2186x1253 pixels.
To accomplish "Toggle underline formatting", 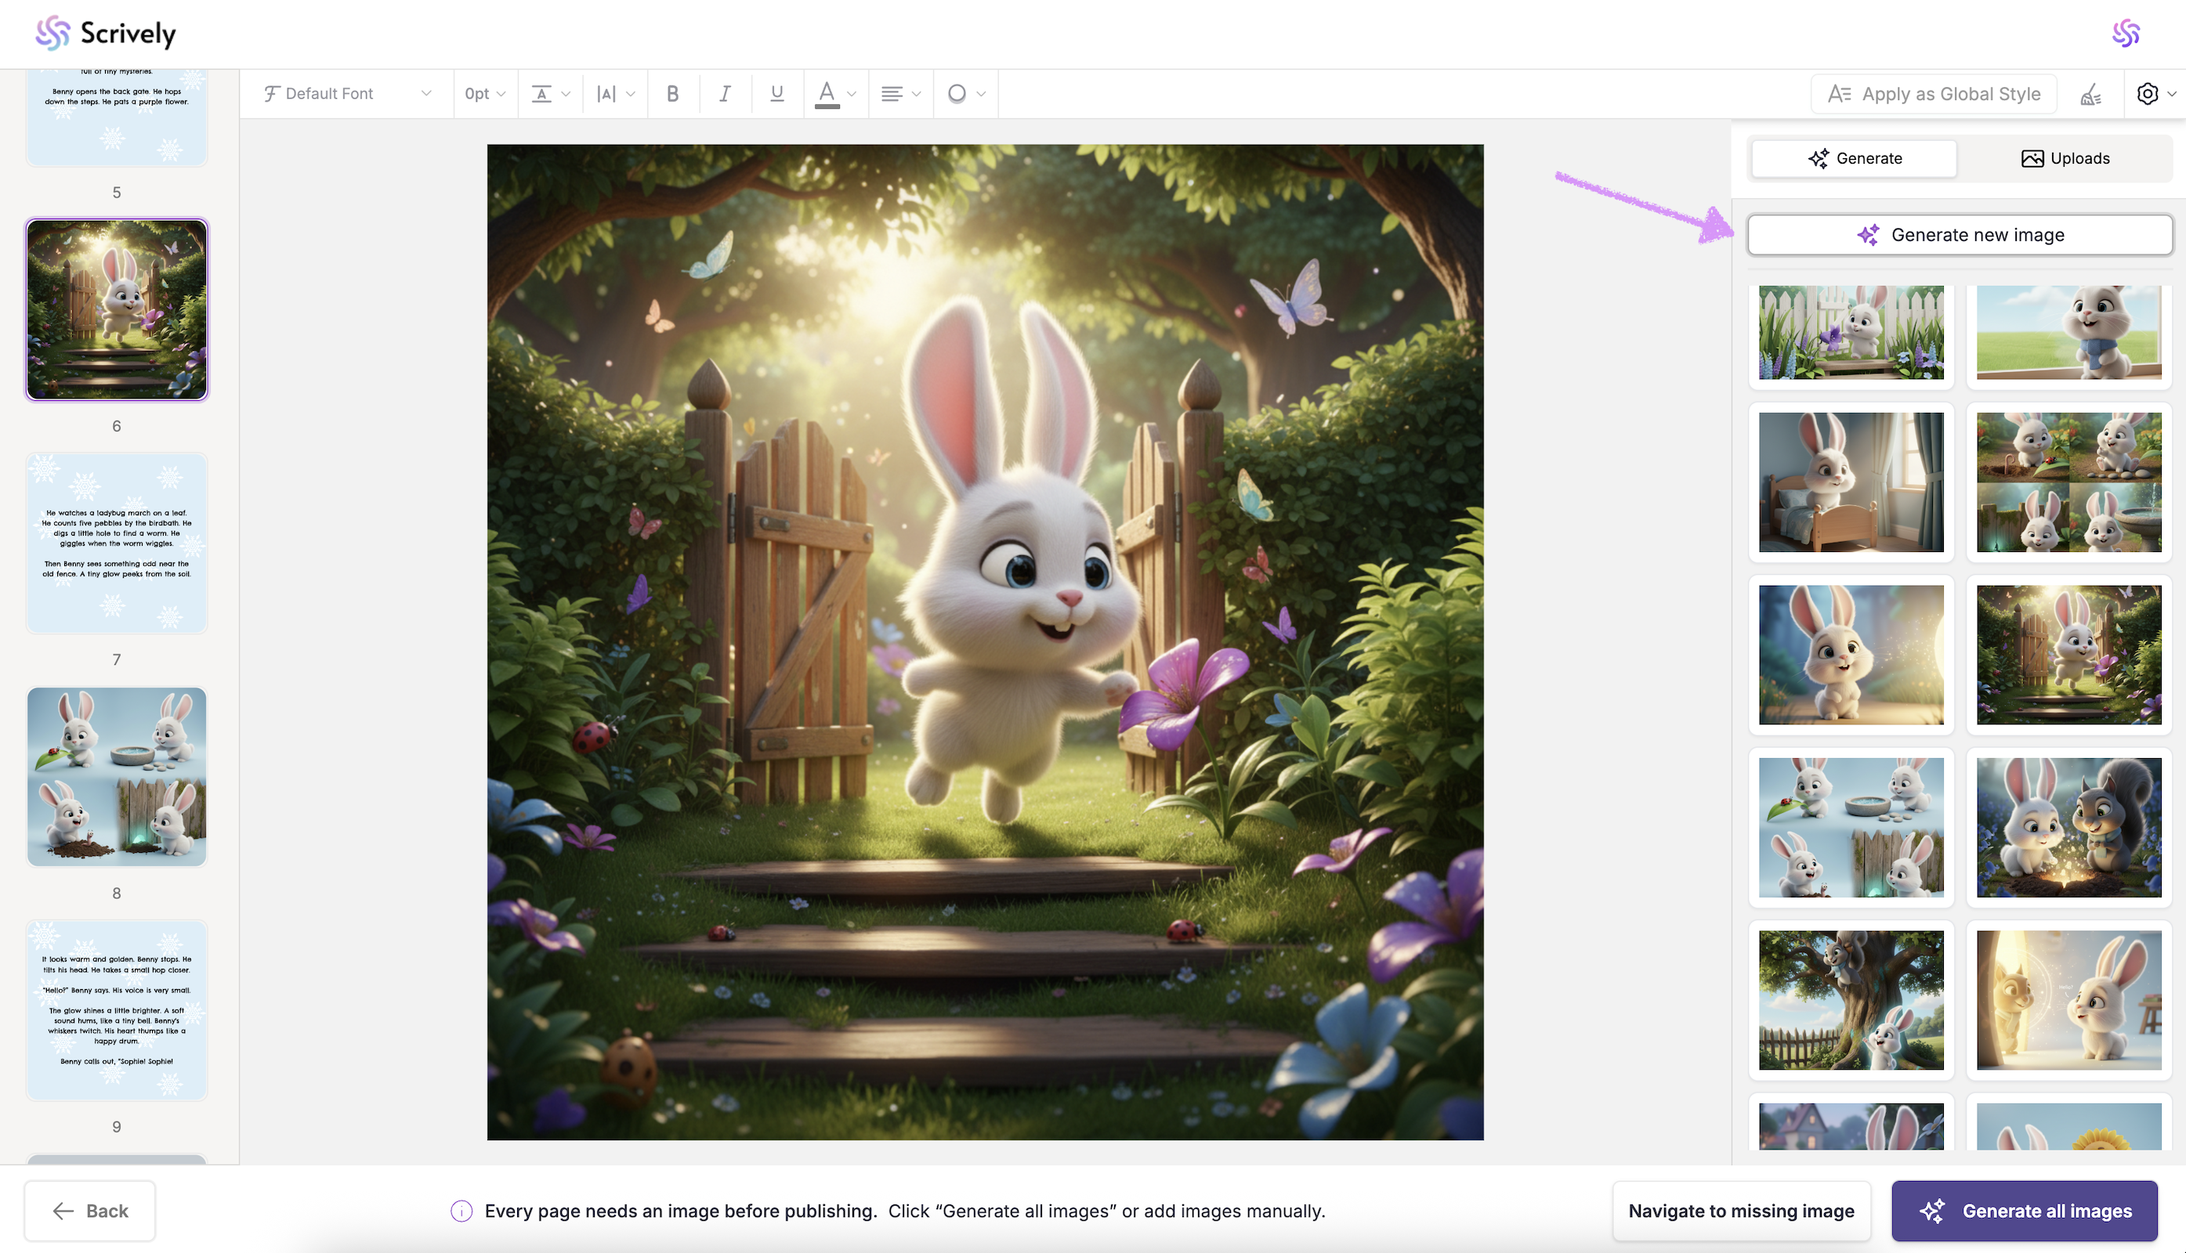I will tap(776, 94).
